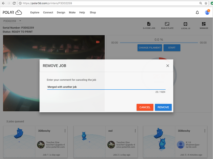Click Teacher One avatar on owl job
The height and width of the screenshot is (159, 213).
[x=111, y=145]
